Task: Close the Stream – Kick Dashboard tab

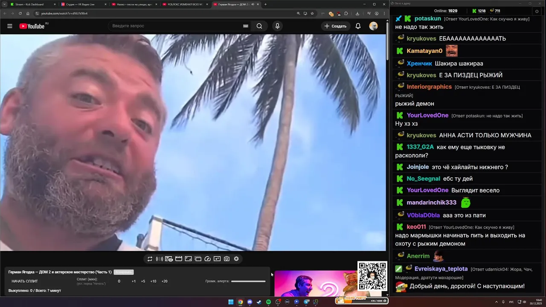Action: point(55,4)
